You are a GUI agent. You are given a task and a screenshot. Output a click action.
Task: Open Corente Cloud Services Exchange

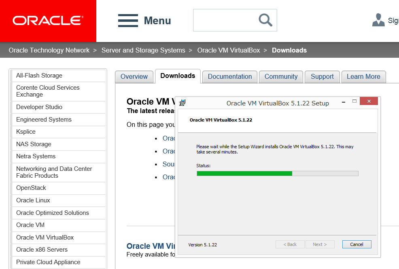tap(58, 91)
